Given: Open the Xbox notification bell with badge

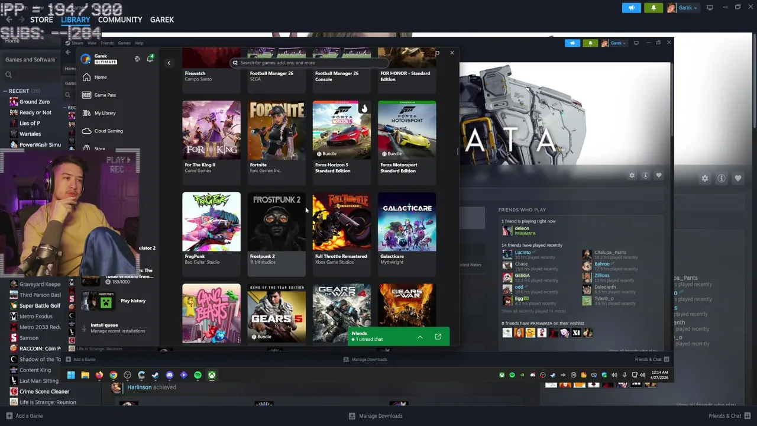Looking at the screenshot, I should click(x=150, y=59).
